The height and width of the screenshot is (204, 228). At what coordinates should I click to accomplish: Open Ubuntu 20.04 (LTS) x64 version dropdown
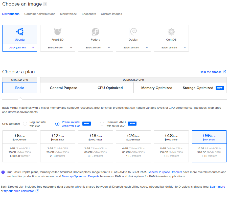click(20, 48)
